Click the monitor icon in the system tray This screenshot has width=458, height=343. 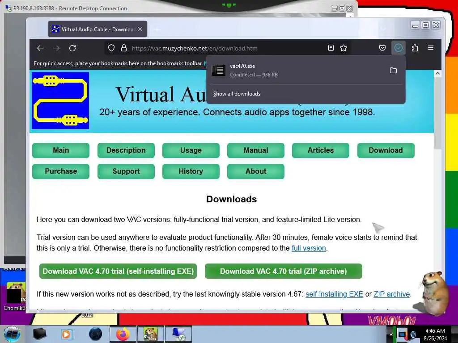402,335
